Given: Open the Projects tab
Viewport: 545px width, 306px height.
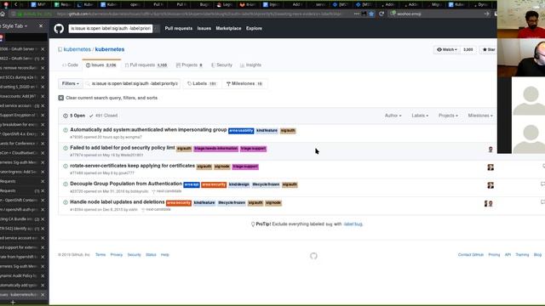Looking at the screenshot, I should [189, 65].
